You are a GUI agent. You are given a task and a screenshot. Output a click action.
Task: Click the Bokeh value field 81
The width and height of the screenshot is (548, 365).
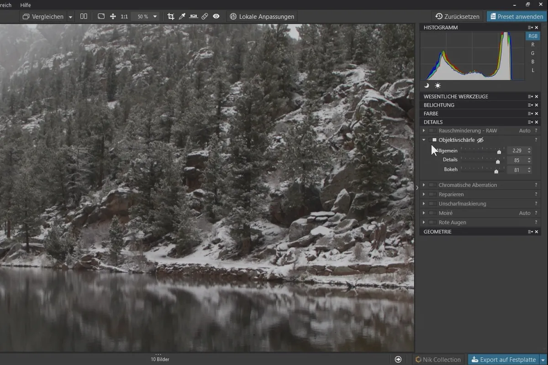516,170
